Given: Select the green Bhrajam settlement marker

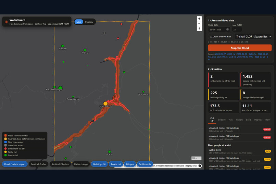Looking at the screenshot, I should [x=62, y=46].
